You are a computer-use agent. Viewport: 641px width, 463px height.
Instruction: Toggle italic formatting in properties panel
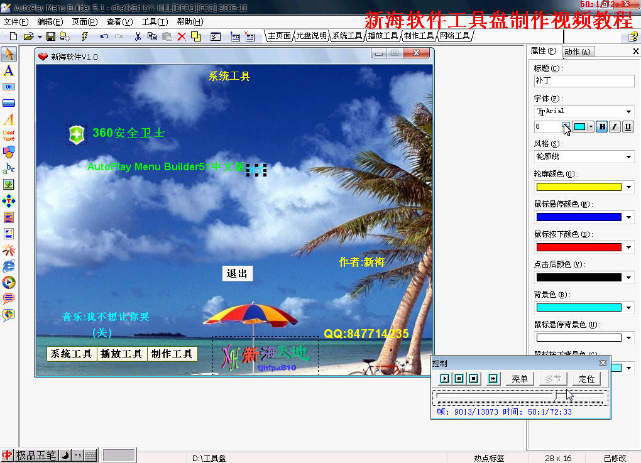tap(615, 127)
